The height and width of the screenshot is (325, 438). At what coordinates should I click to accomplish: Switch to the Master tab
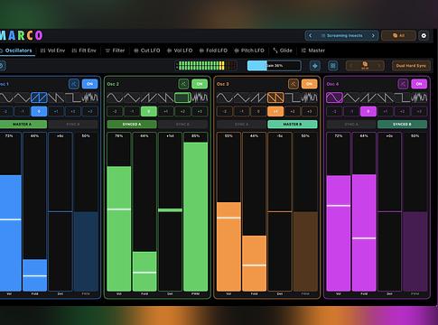click(313, 51)
